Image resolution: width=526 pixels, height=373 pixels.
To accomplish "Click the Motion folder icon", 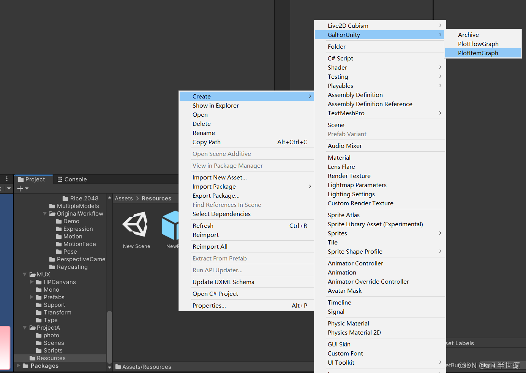I will pos(59,236).
